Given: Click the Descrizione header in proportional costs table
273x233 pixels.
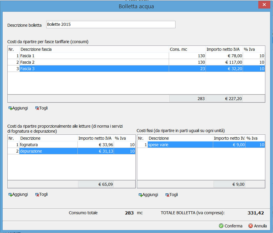Looking at the screenshot, I should pos(48,138).
